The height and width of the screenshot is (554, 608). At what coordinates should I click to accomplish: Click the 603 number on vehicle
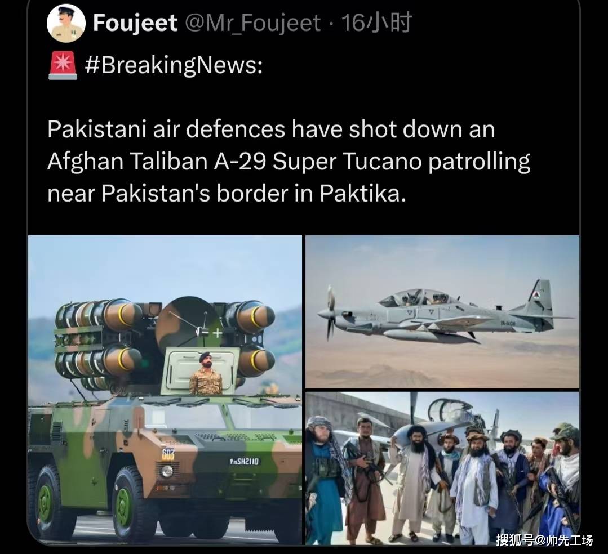coord(168,454)
